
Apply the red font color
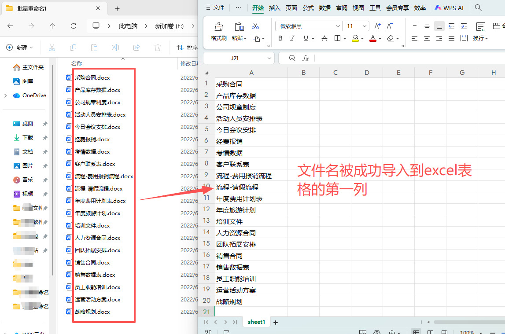pyautogui.click(x=373, y=38)
